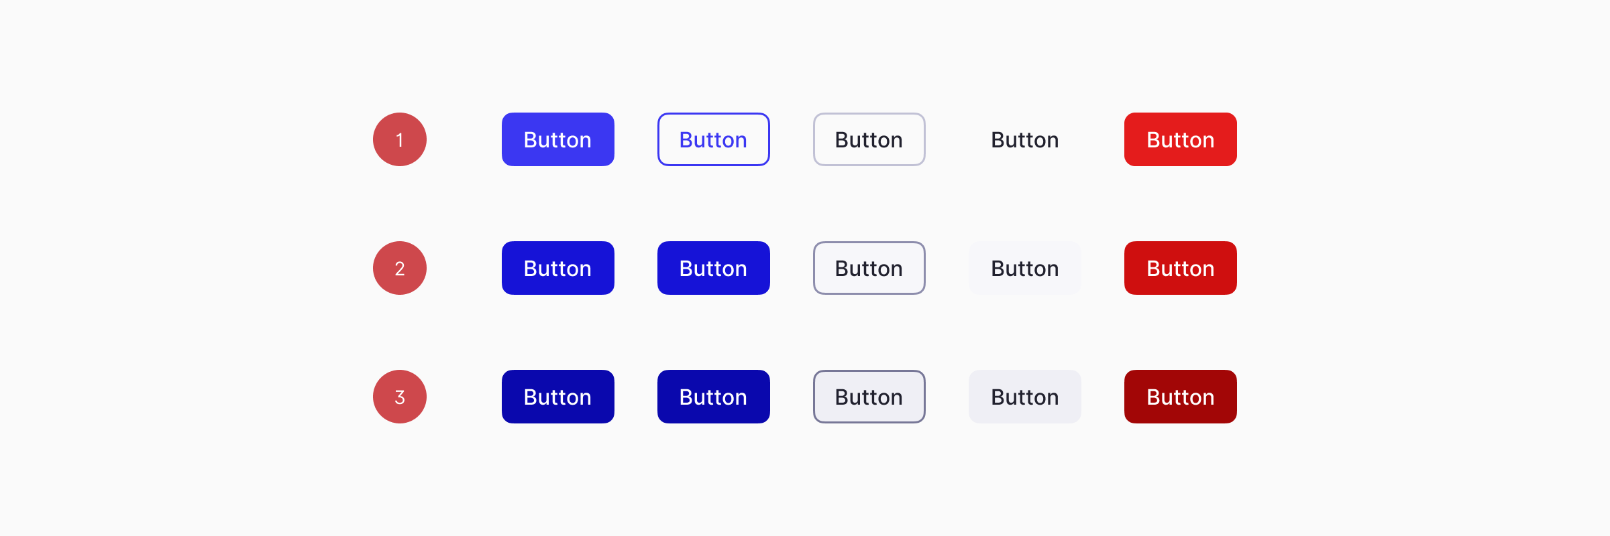This screenshot has height=536, width=1610.
Task: Click the red circle badge numbered 2
Action: coord(400,268)
